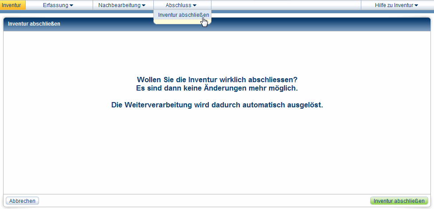
Task: Click the blank footer area between both buttons
Action: (x=204, y=201)
